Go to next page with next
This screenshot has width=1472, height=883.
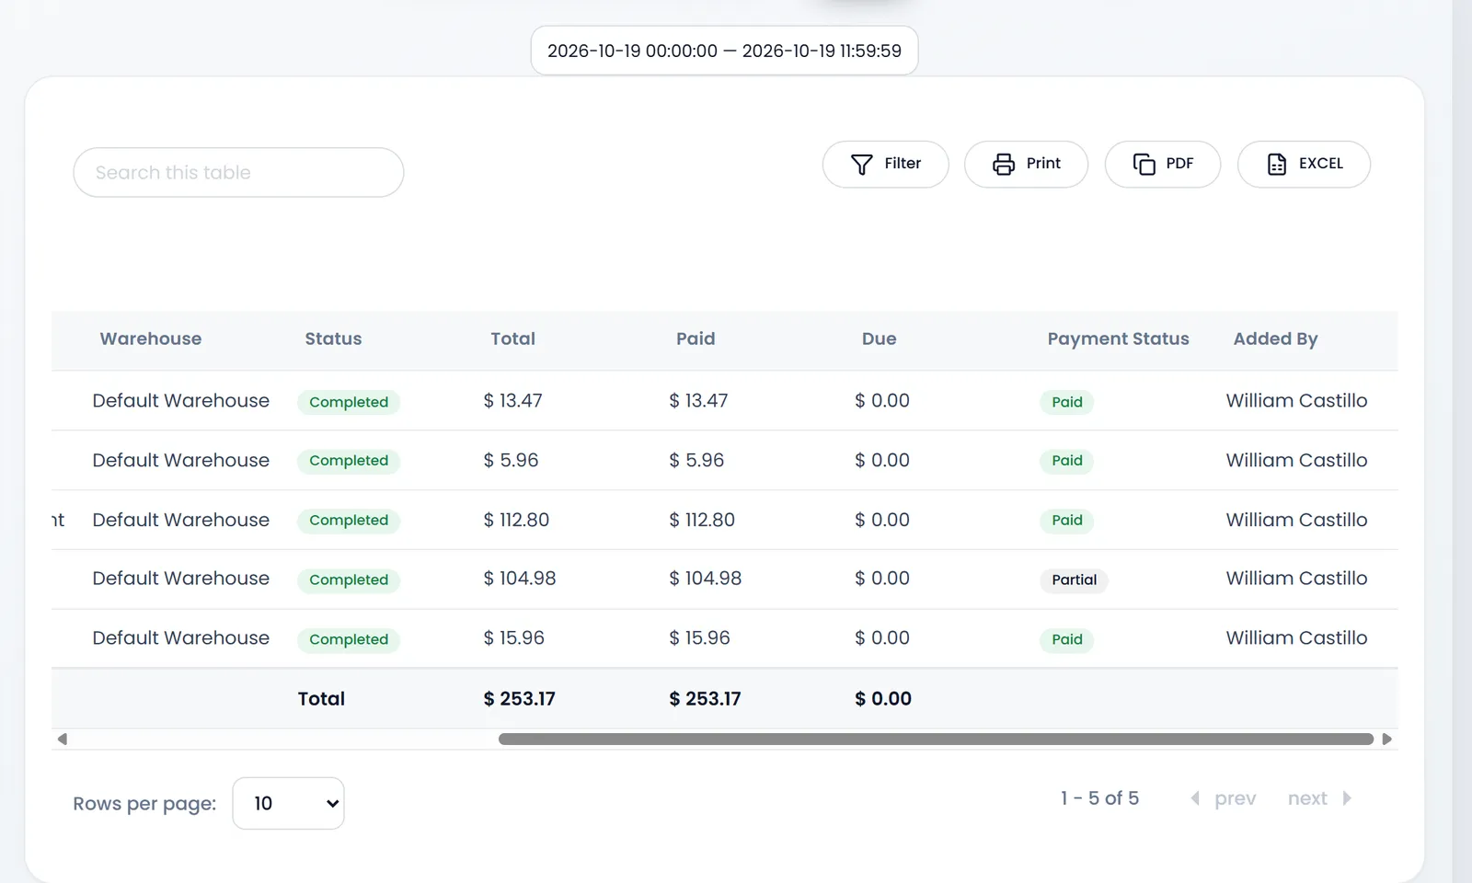tap(1319, 798)
